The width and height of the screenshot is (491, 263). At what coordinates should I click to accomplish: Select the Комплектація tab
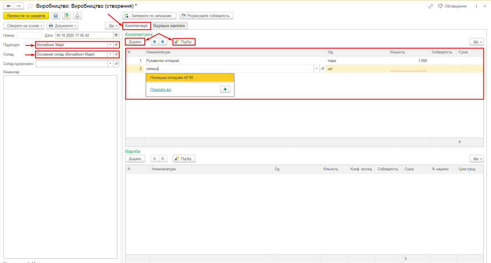pos(136,25)
